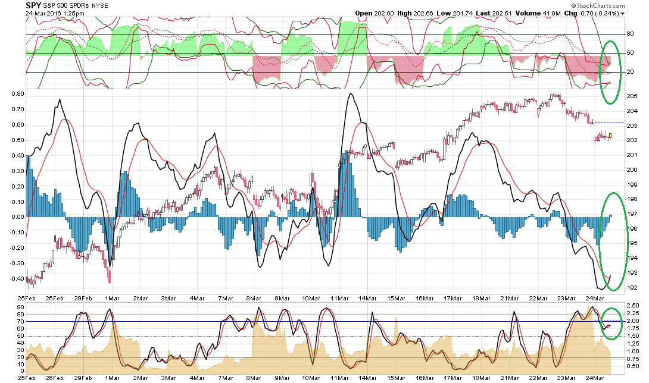Click the 2.00 label on the bottom panel right axis

click(633, 321)
